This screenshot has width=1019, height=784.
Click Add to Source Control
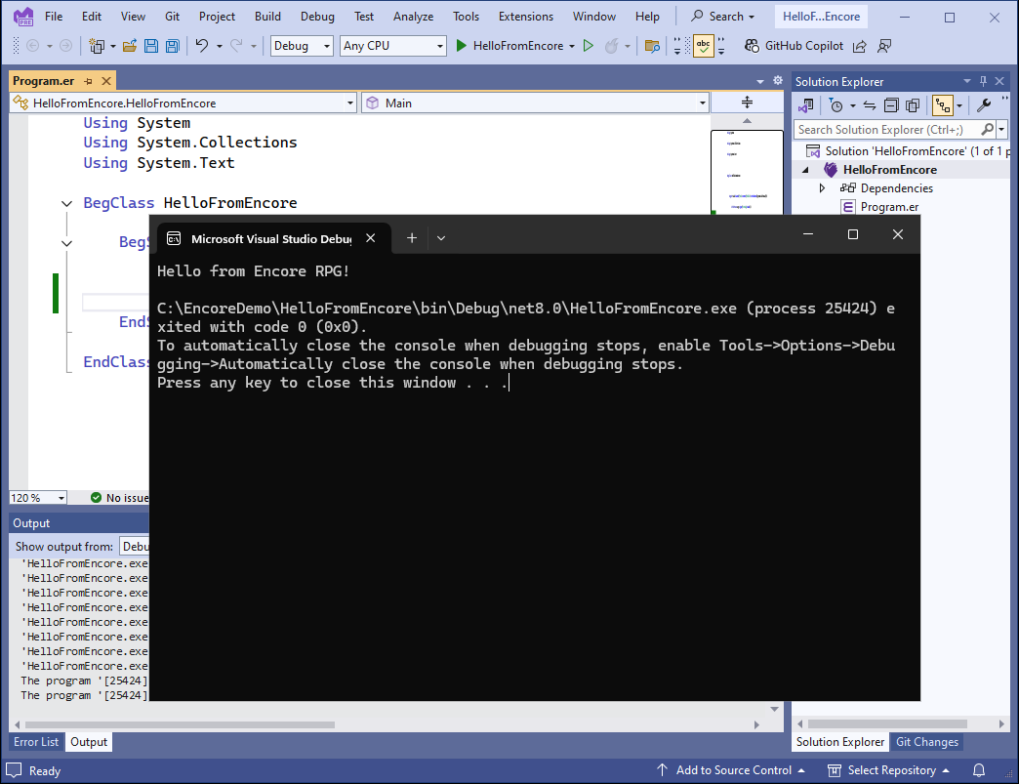(730, 770)
